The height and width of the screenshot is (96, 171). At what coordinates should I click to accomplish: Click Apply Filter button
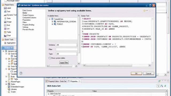[64, 62]
